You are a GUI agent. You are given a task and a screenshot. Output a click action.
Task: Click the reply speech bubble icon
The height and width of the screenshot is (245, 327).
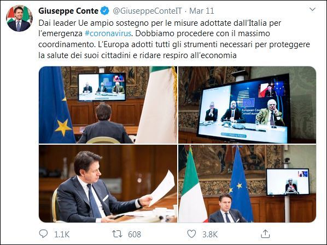43,233
